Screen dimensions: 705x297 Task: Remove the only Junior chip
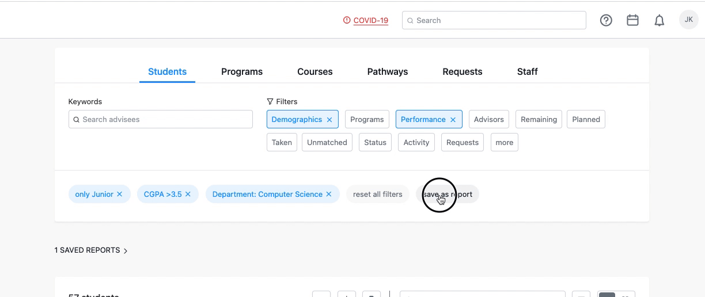click(120, 194)
